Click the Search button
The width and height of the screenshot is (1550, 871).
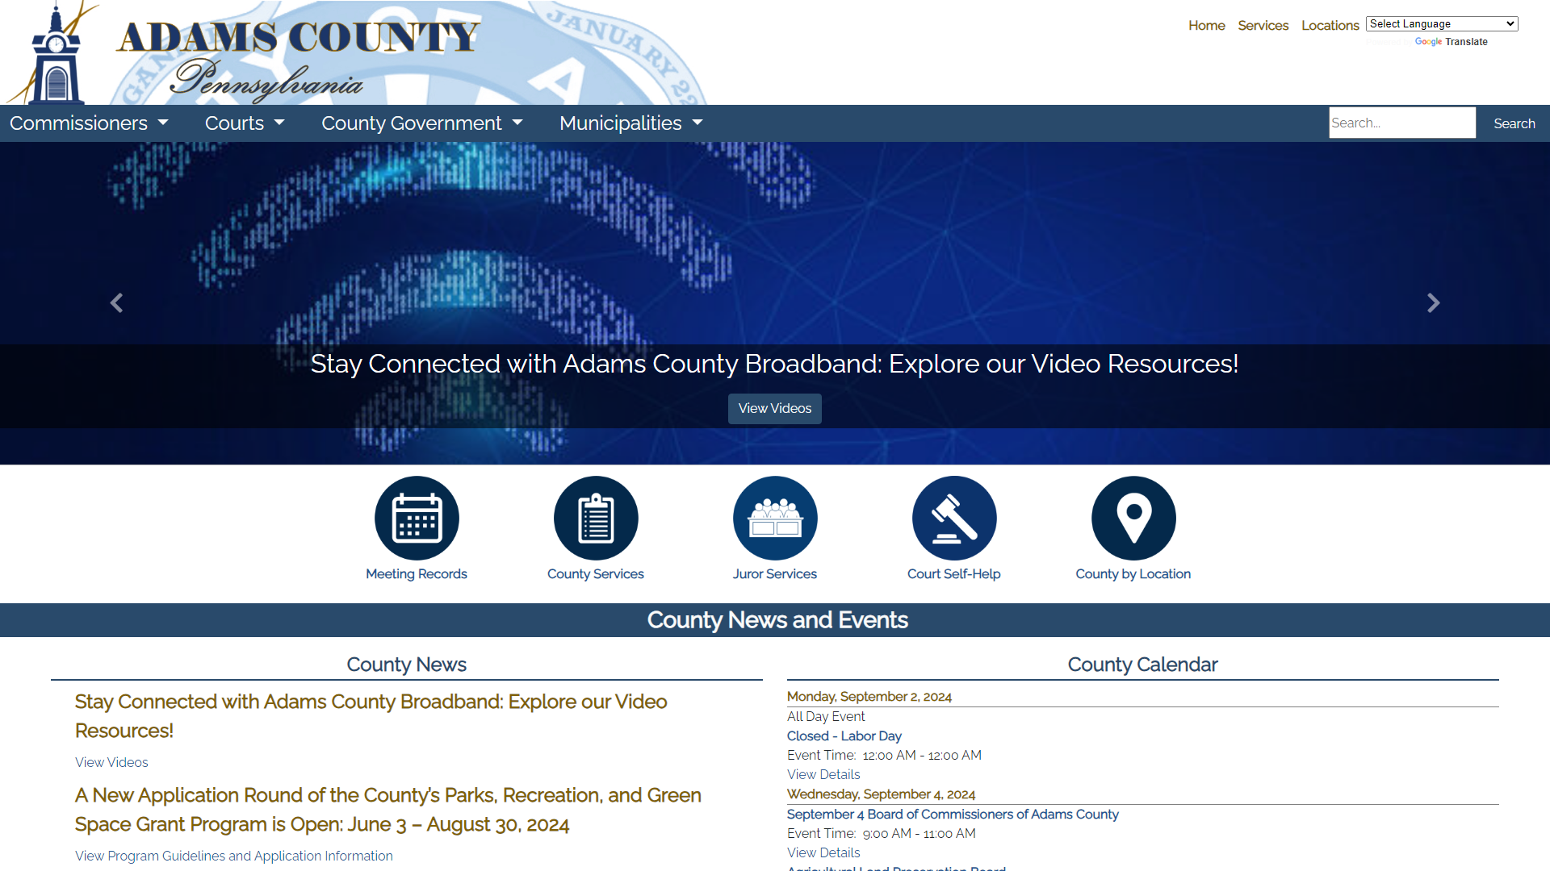(1514, 123)
